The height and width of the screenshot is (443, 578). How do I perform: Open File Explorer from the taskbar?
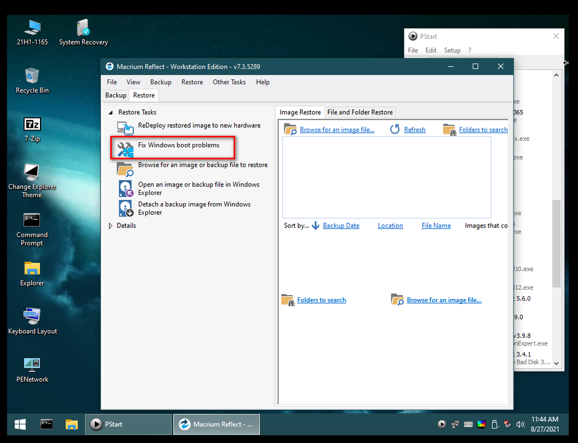click(72, 424)
